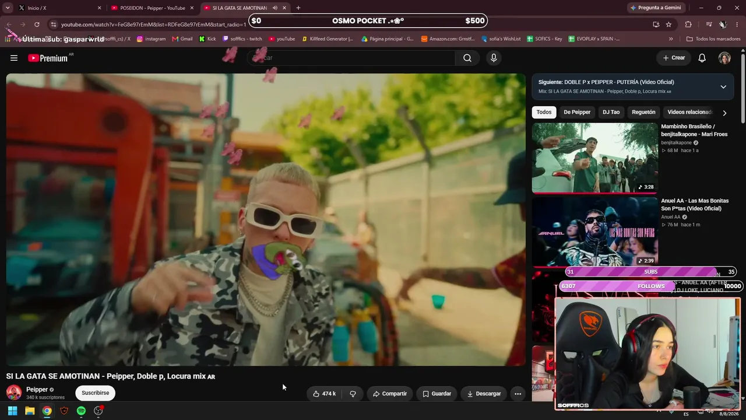This screenshot has width=746, height=420.
Task: Close the Inicio / X tab
Action: [99, 8]
